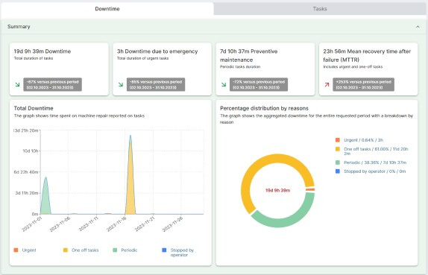Click the Total Downtime chart title
This screenshot has width=428, height=275.
pyautogui.click(x=34, y=108)
